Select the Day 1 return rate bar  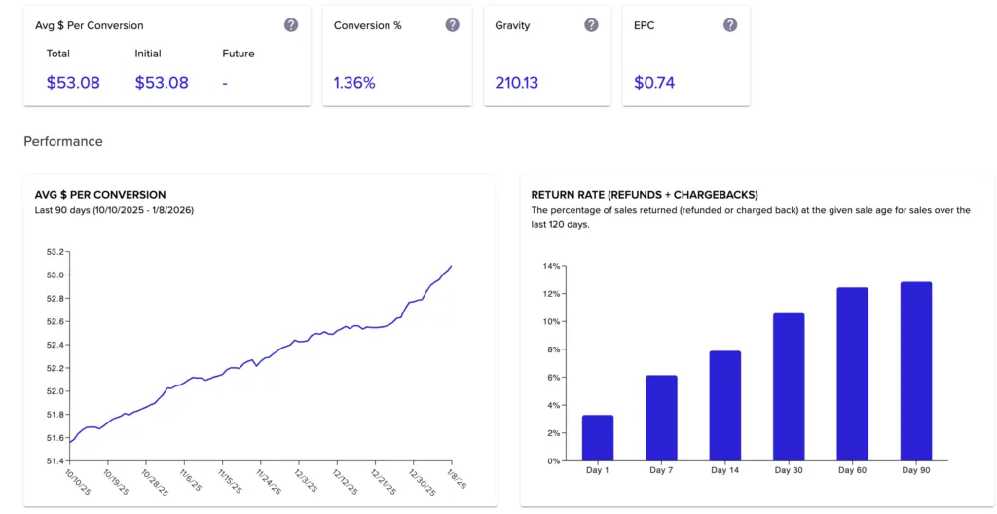click(598, 438)
